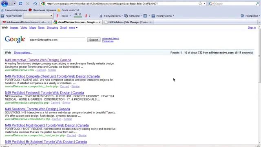Click the Google site identity favicon in address bar
Screen dimensions: 261x147
43,4
